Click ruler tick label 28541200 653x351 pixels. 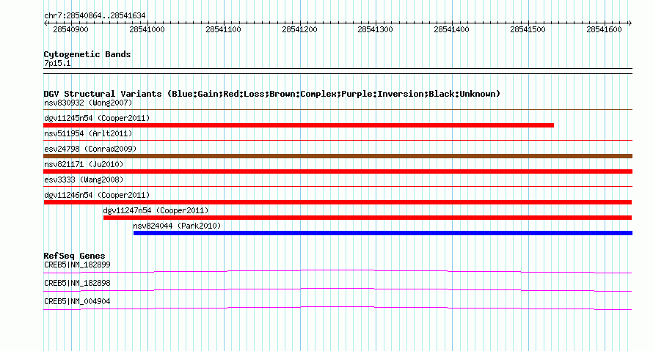coord(299,29)
